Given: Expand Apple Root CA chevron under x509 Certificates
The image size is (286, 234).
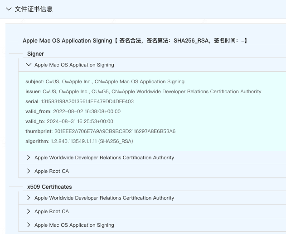Looking at the screenshot, I should point(29,211).
